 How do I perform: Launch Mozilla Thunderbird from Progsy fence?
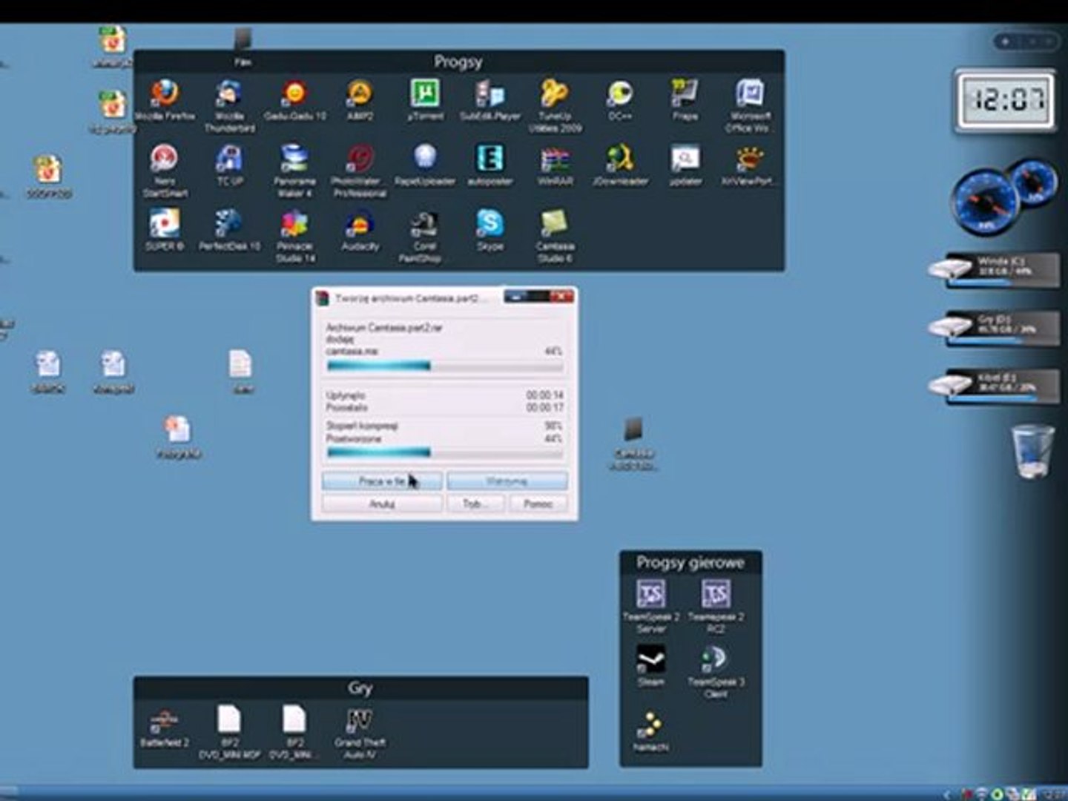click(229, 106)
